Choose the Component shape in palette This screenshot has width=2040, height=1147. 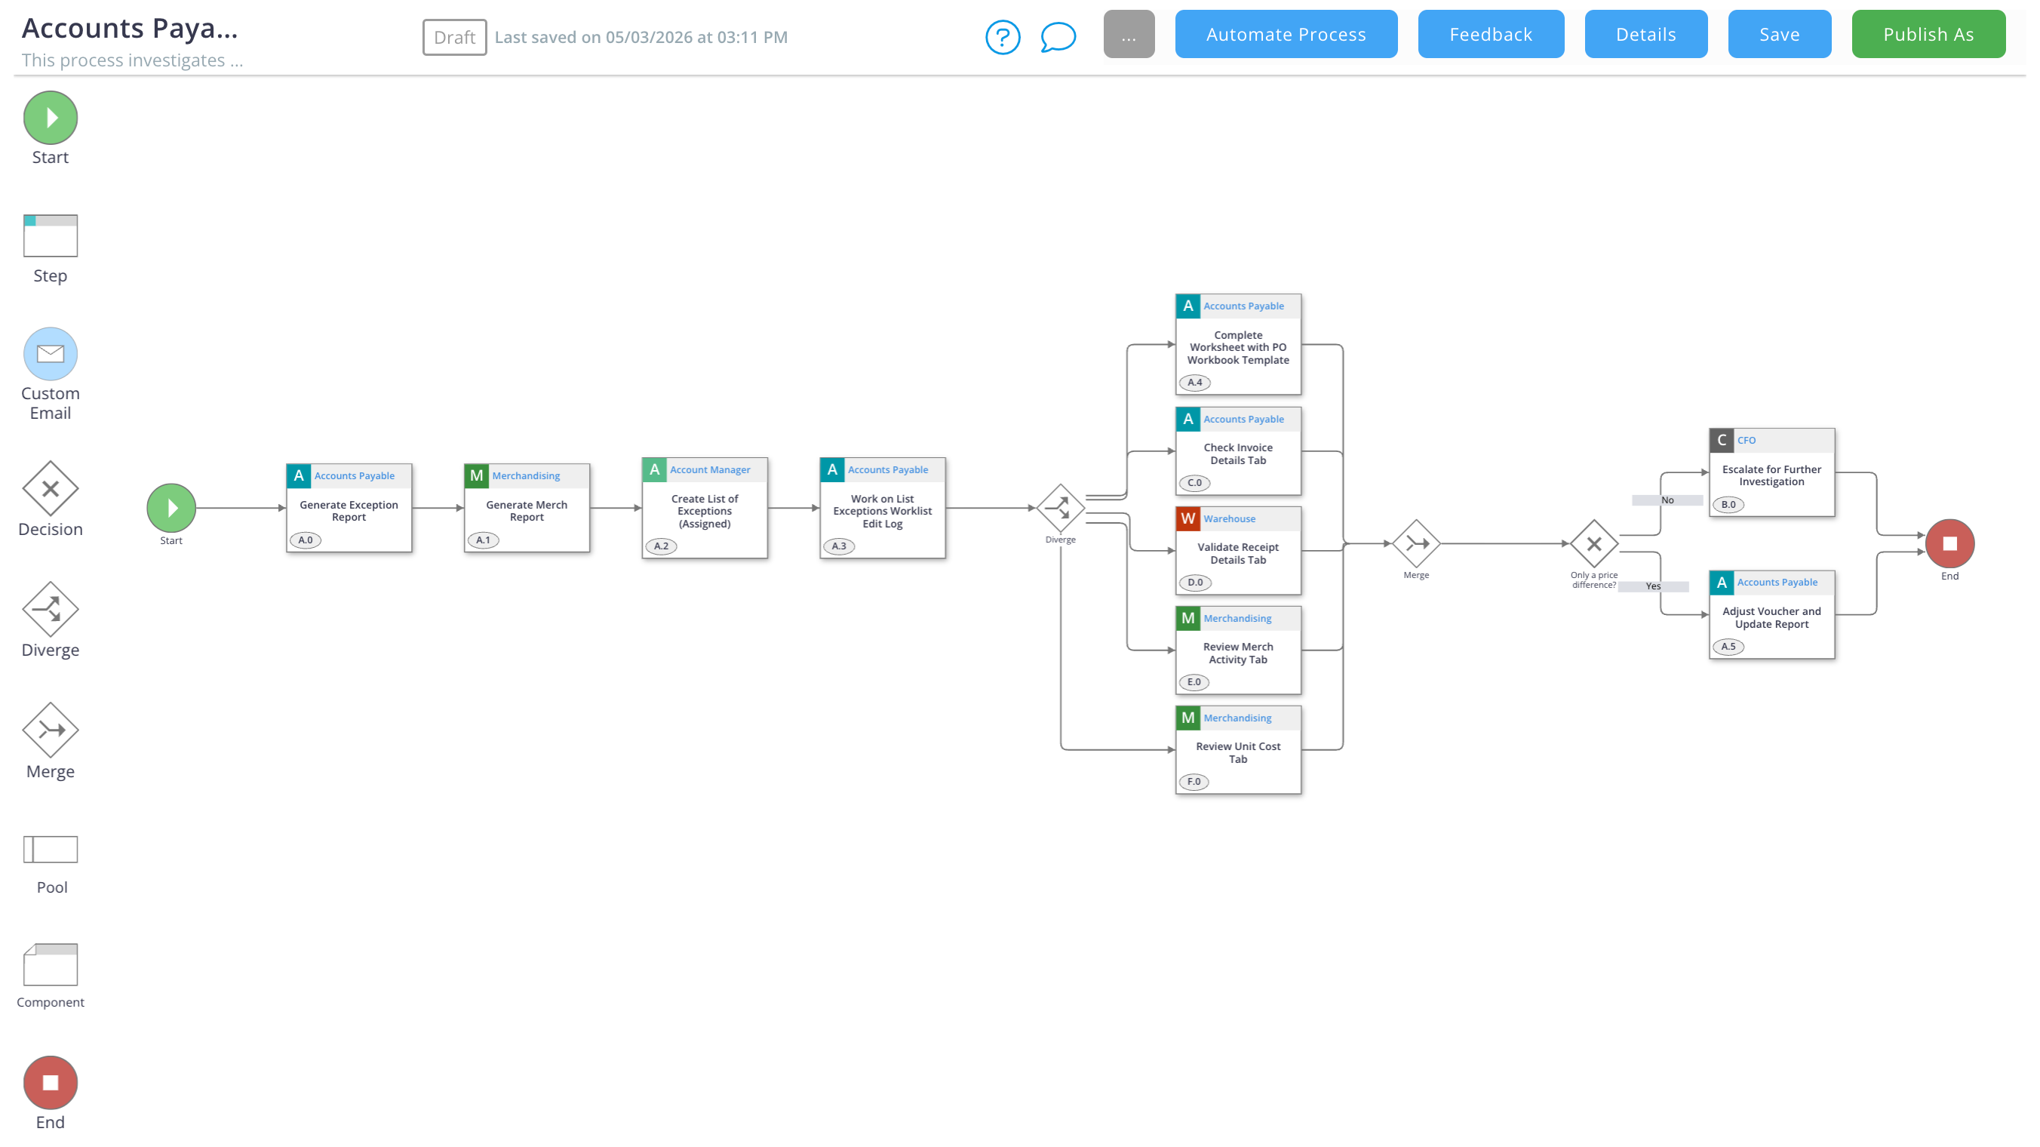50,964
